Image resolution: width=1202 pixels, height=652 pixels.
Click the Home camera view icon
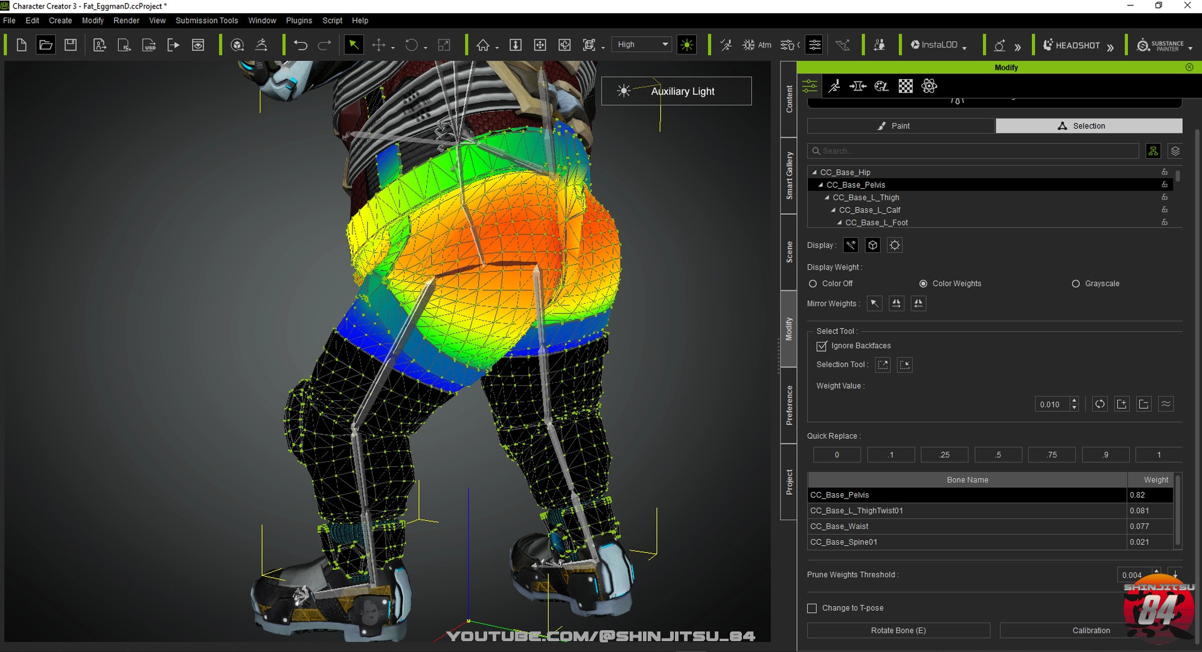click(483, 45)
